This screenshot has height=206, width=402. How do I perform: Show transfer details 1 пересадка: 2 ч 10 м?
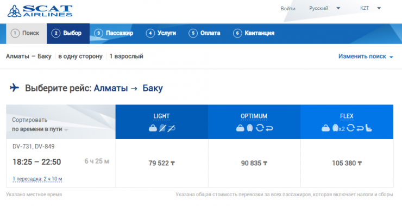pyautogui.click(x=37, y=179)
